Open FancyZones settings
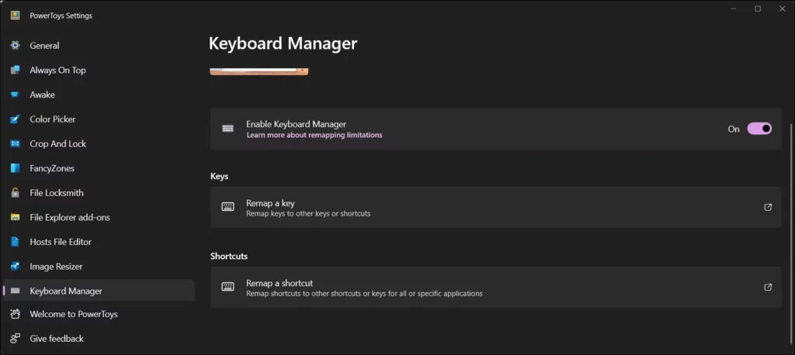The image size is (795, 355). tap(99, 168)
